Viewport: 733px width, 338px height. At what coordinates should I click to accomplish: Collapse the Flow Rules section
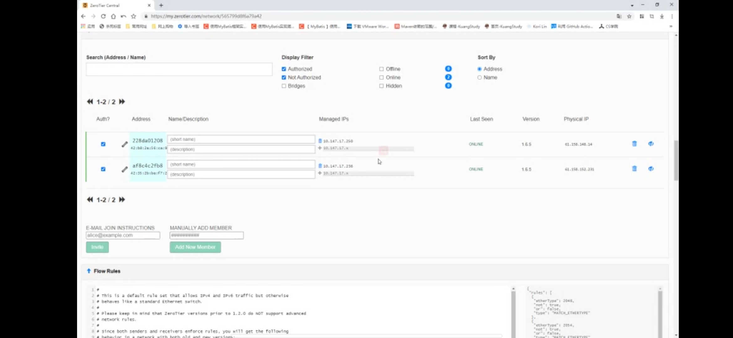tap(89, 271)
